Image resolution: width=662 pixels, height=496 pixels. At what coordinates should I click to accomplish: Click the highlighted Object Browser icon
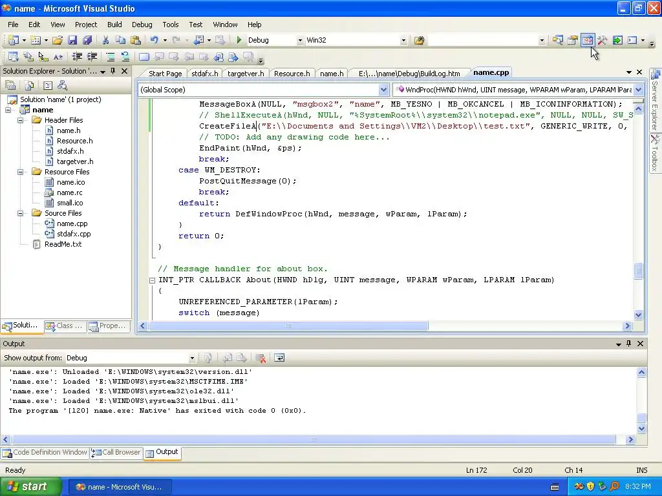click(587, 40)
